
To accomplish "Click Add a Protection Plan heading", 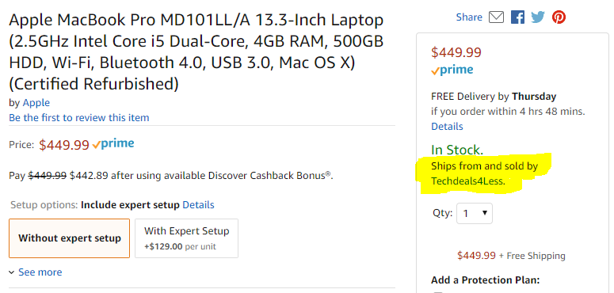I will click(485, 280).
